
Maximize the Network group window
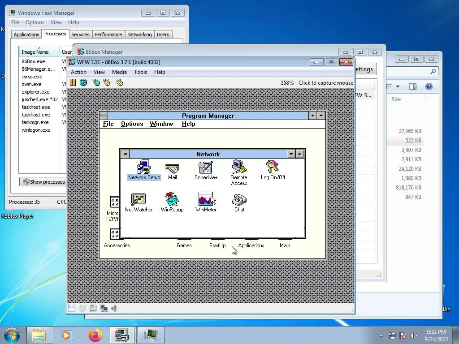click(300, 154)
